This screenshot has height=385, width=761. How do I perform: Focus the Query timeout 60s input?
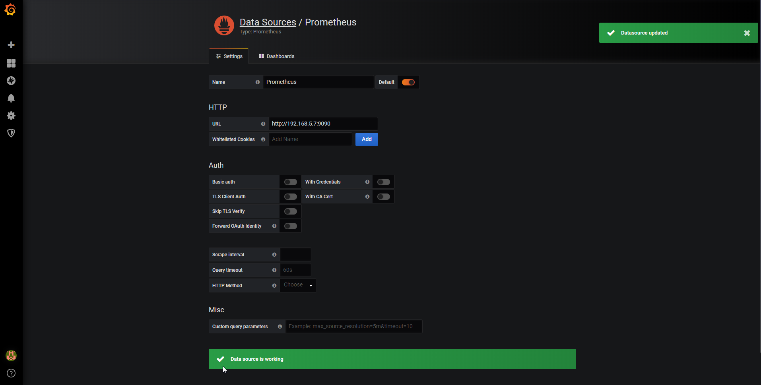coord(295,270)
